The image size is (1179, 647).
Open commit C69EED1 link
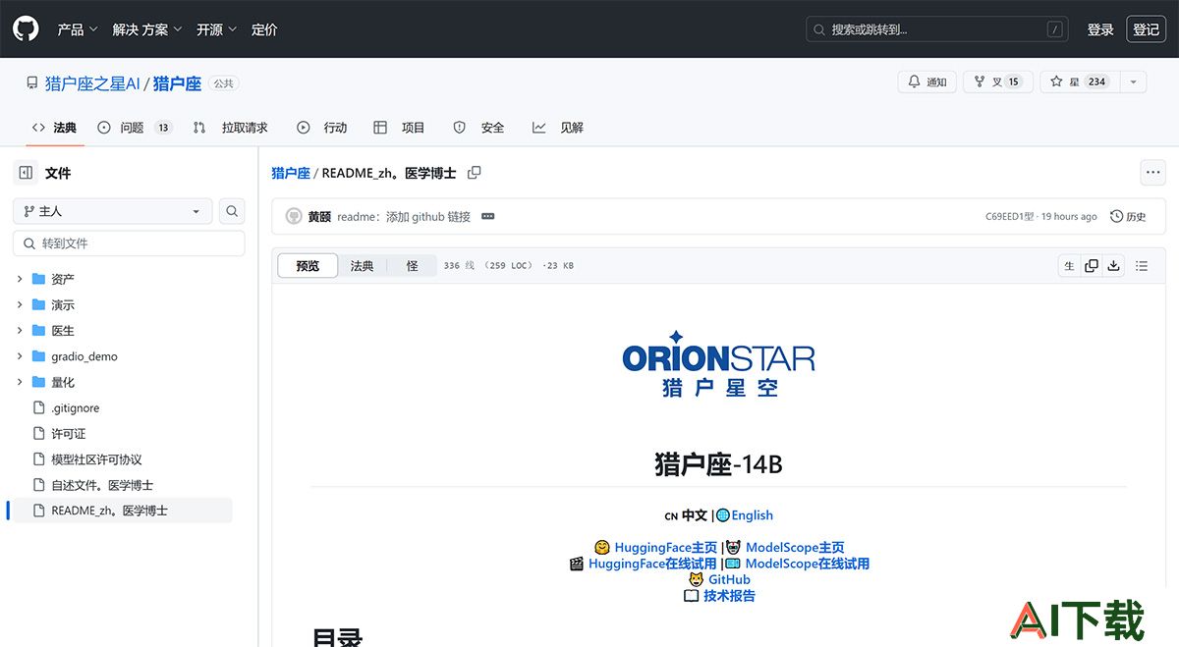tap(1009, 216)
